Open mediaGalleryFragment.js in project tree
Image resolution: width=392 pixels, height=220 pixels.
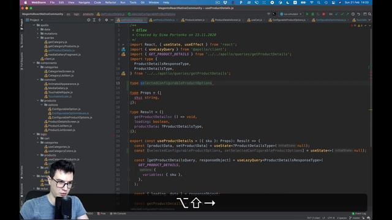tap(62, 54)
